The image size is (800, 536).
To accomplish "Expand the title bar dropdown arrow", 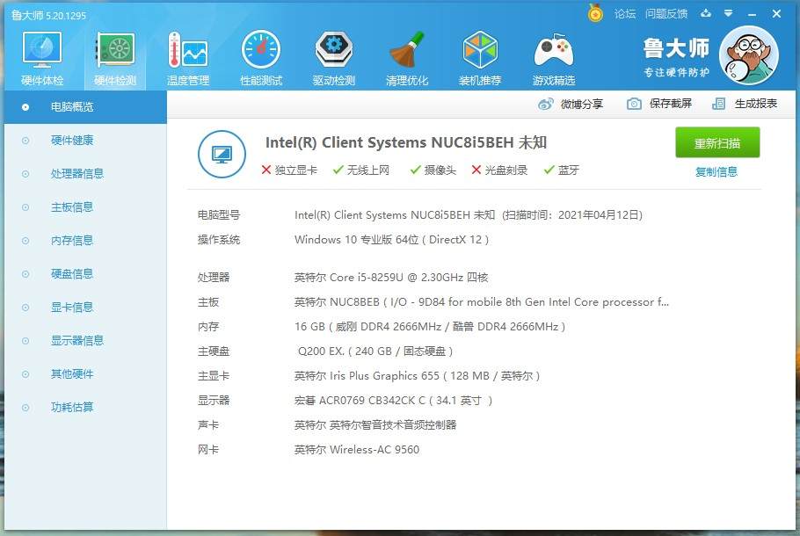I will [x=726, y=14].
